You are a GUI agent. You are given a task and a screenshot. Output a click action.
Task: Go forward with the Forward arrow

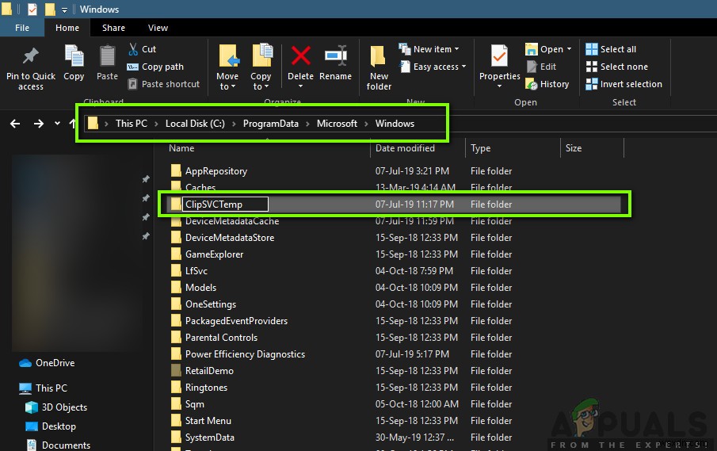[x=38, y=124]
